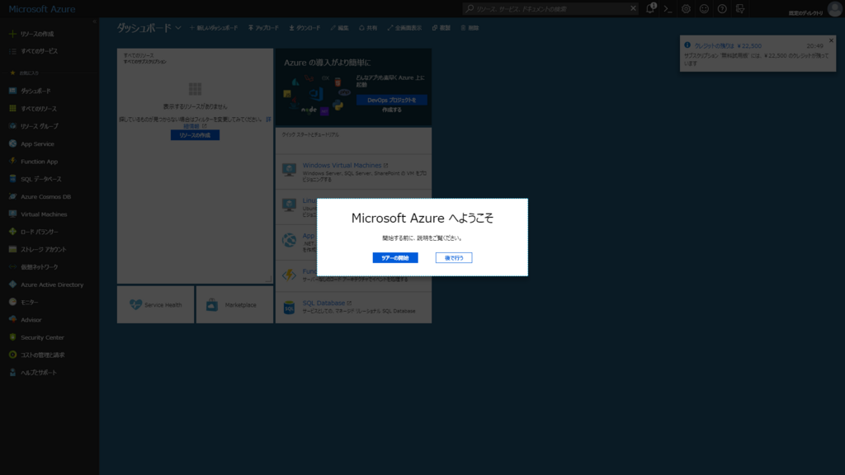Click the DevOps プロジェクトを作成する button
The image size is (845, 475).
coord(392,100)
